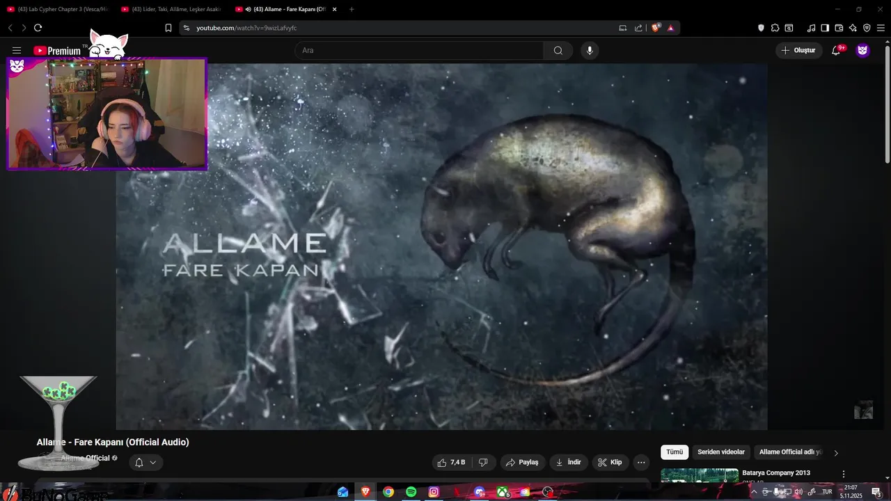
Task: Open a new browser tab
Action: (352, 9)
